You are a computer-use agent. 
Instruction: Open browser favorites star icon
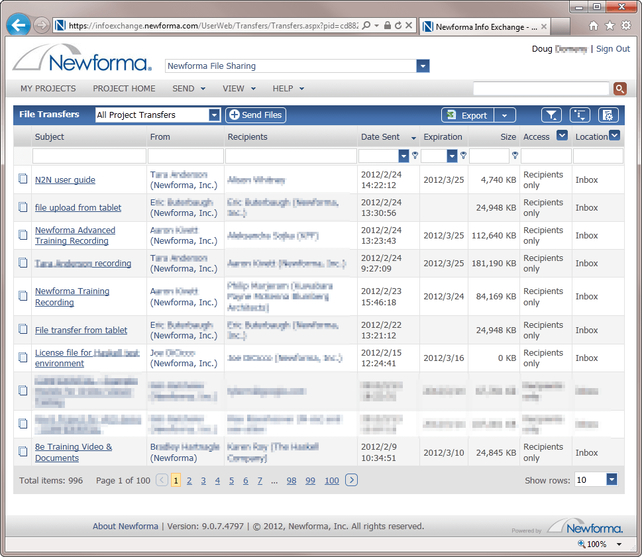610,26
